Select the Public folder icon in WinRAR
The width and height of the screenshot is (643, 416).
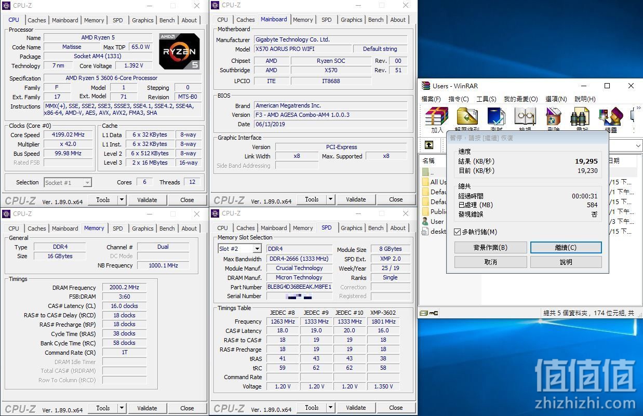click(x=425, y=211)
